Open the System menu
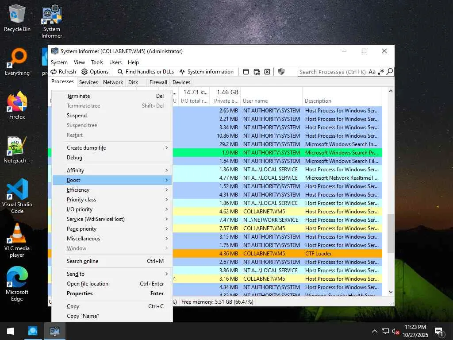 pyautogui.click(x=59, y=62)
